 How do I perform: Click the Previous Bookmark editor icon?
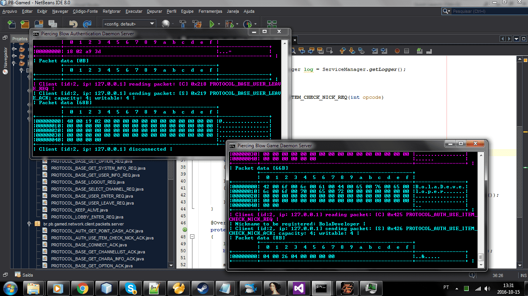click(x=343, y=50)
